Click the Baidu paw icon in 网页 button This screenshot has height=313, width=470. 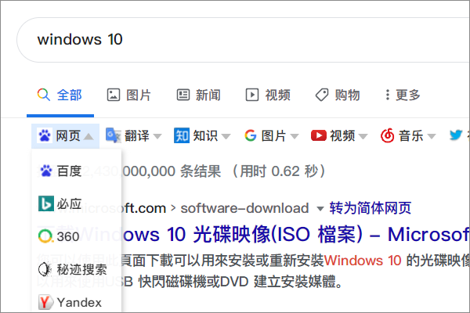point(45,135)
